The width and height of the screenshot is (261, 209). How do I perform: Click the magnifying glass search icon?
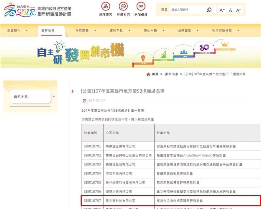click(209, 10)
